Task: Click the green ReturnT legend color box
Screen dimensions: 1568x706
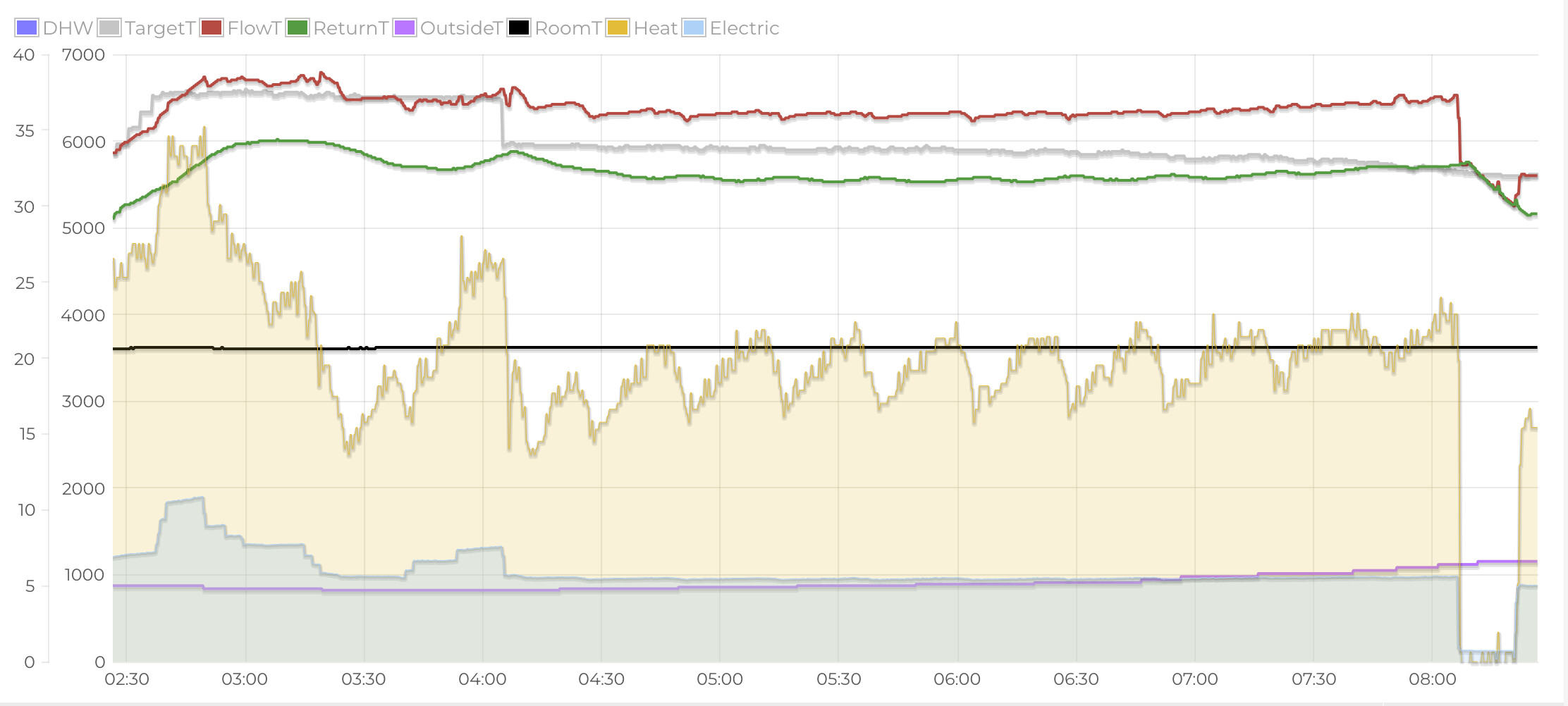Action: point(298,28)
